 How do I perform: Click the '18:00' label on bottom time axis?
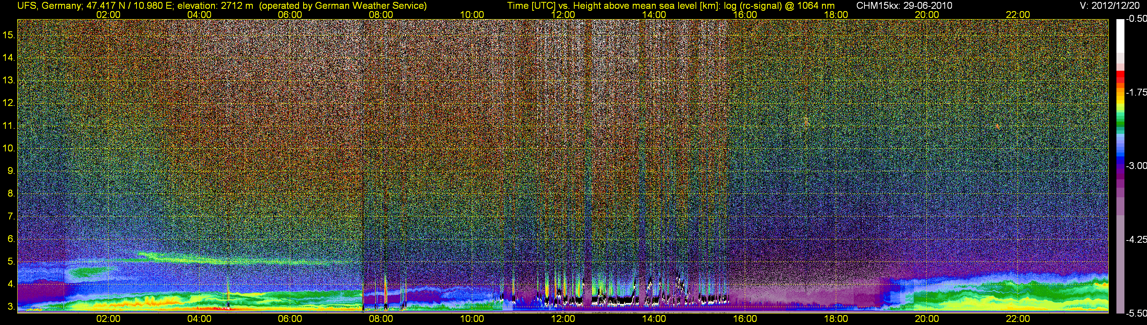836,319
